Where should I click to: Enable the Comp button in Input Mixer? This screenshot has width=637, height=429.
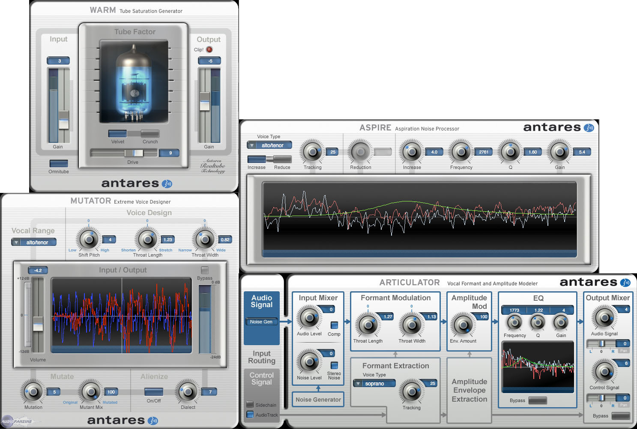334,325
